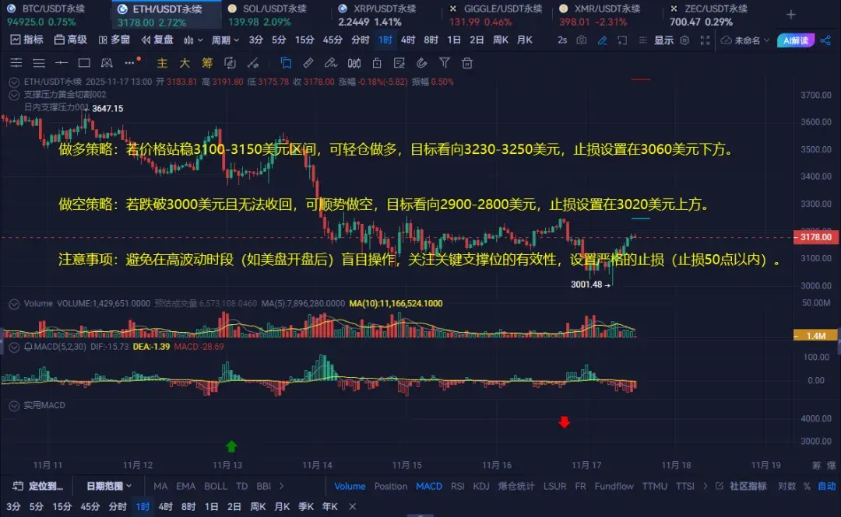The width and height of the screenshot is (841, 517).
Task: Select the camera screenshot icon
Action: coord(582,40)
